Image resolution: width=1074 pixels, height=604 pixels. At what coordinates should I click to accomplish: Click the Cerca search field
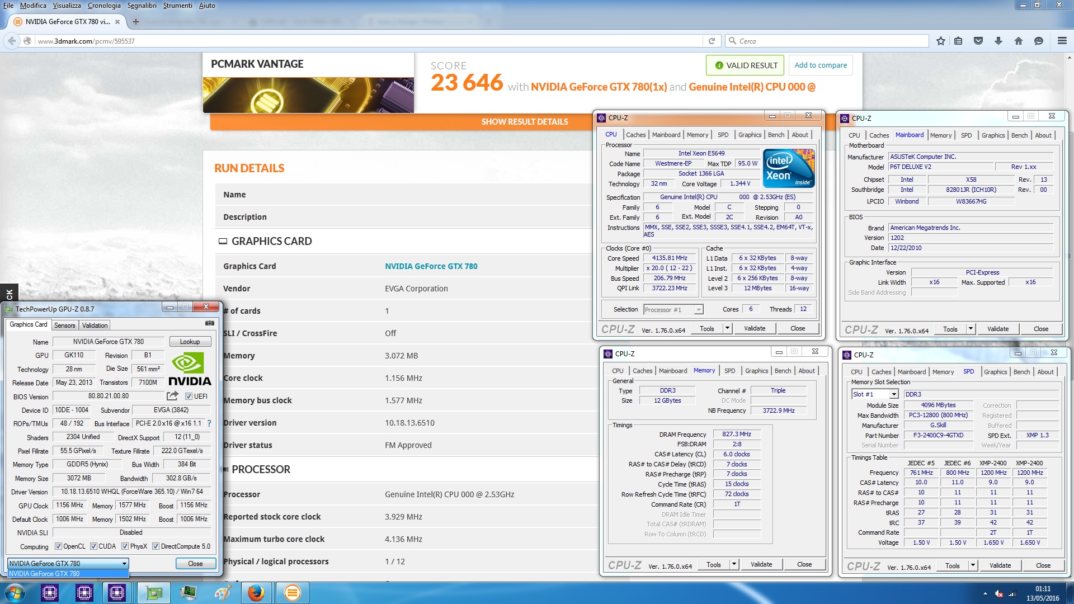[x=828, y=41]
